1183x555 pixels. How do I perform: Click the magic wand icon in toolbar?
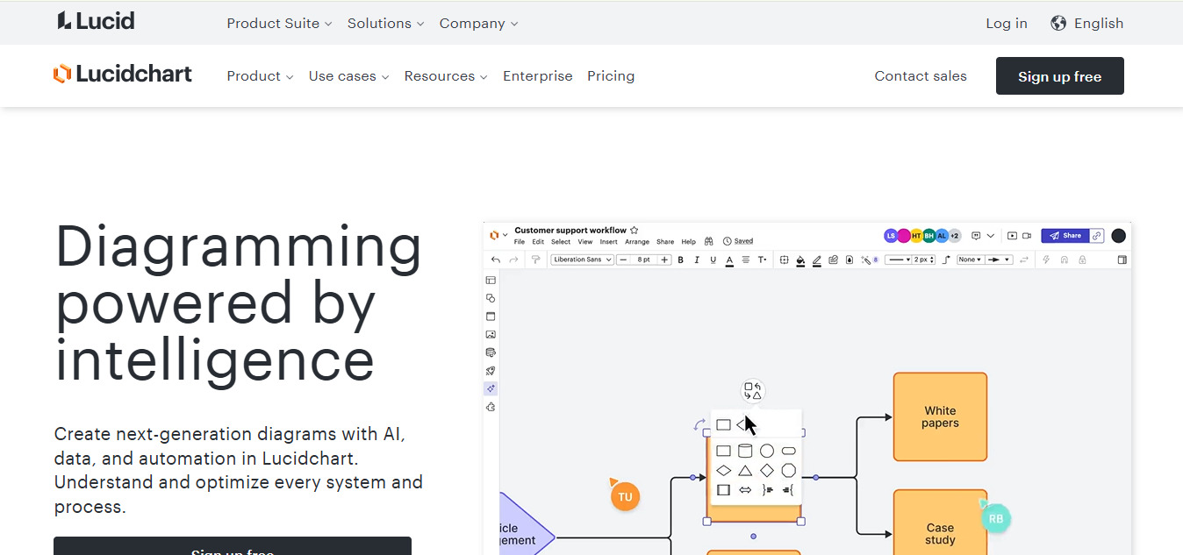click(x=865, y=260)
